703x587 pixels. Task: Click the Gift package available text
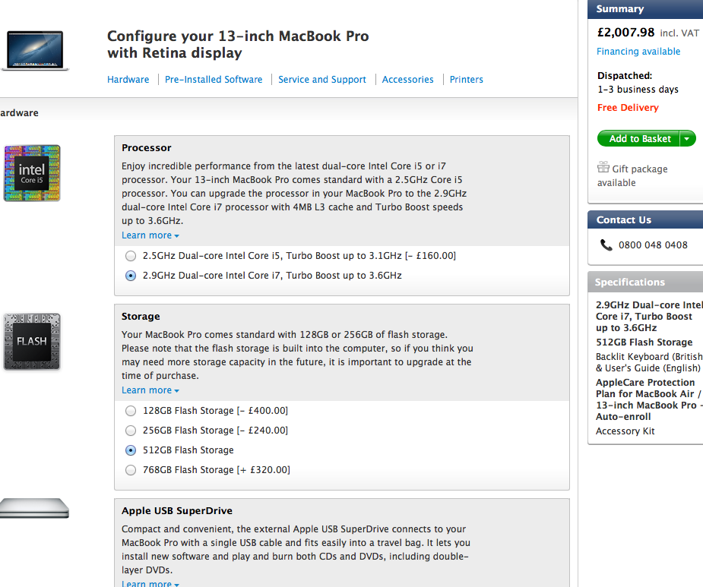pos(632,175)
